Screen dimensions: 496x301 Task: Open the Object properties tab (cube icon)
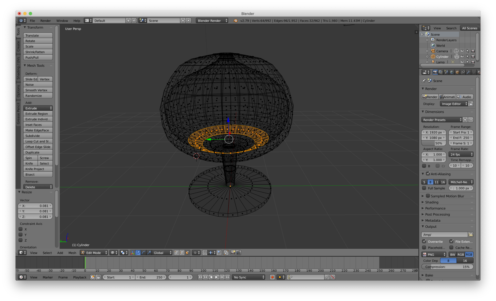tap(457, 72)
